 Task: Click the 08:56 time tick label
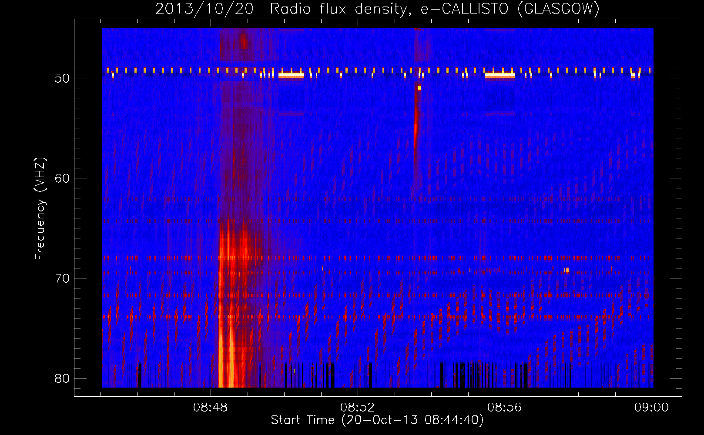click(505, 408)
